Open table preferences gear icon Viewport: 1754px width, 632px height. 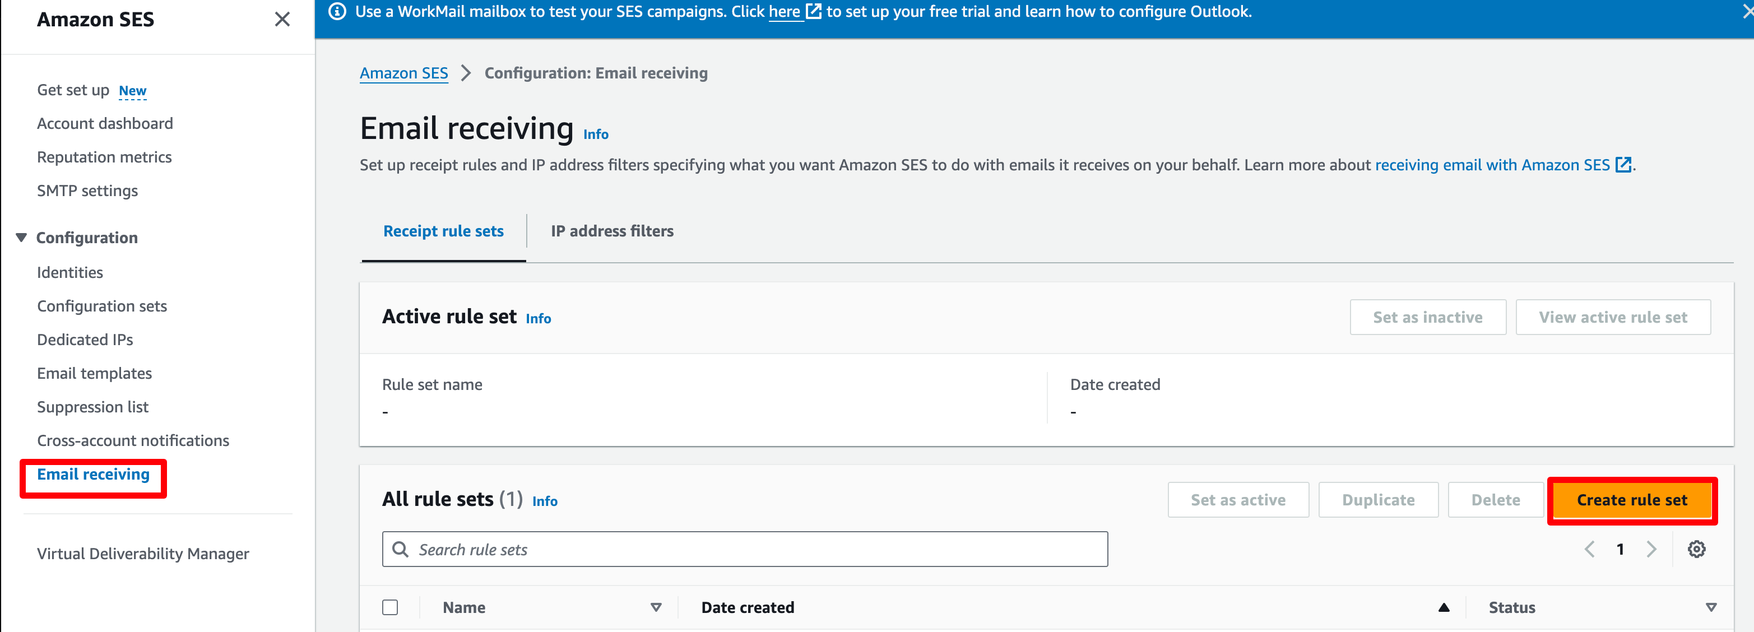tap(1696, 549)
